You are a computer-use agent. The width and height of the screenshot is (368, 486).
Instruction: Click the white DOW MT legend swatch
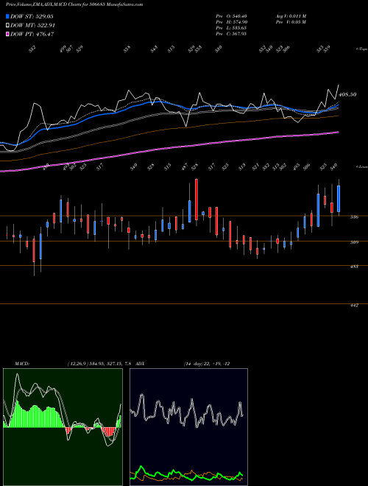pos(8,26)
